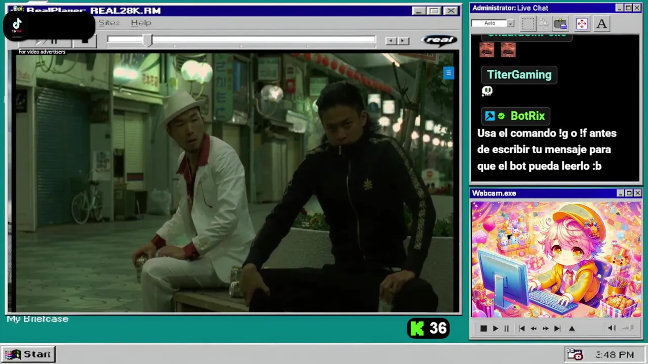Click the green K viewer counter icon
This screenshot has height=364, width=648.
(x=417, y=329)
